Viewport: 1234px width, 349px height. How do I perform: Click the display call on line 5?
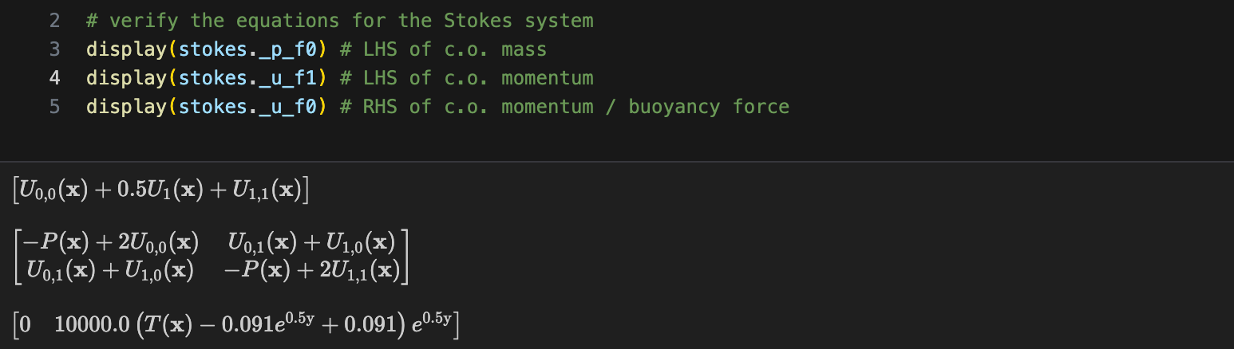[x=126, y=107]
